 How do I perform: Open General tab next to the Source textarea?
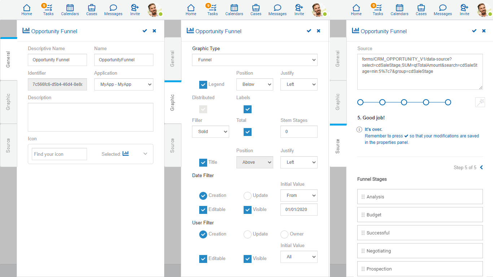338,59
